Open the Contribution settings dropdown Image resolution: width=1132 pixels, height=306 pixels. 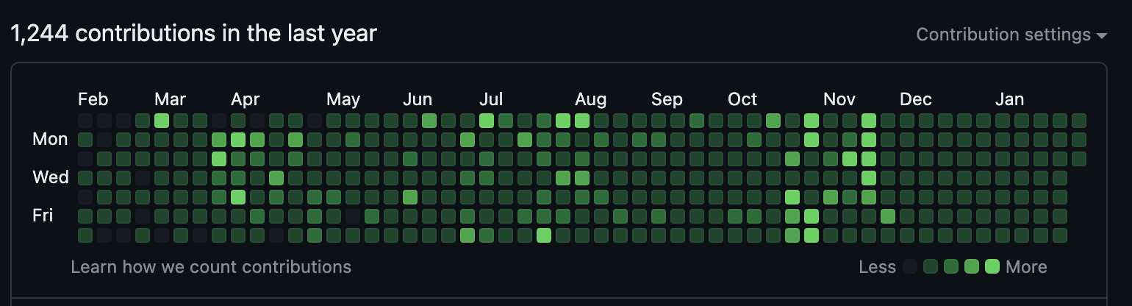click(1011, 35)
